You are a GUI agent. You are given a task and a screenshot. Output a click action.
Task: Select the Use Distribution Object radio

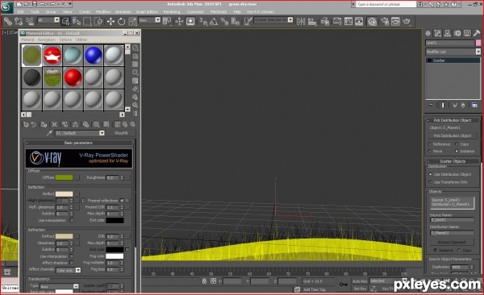(430, 174)
